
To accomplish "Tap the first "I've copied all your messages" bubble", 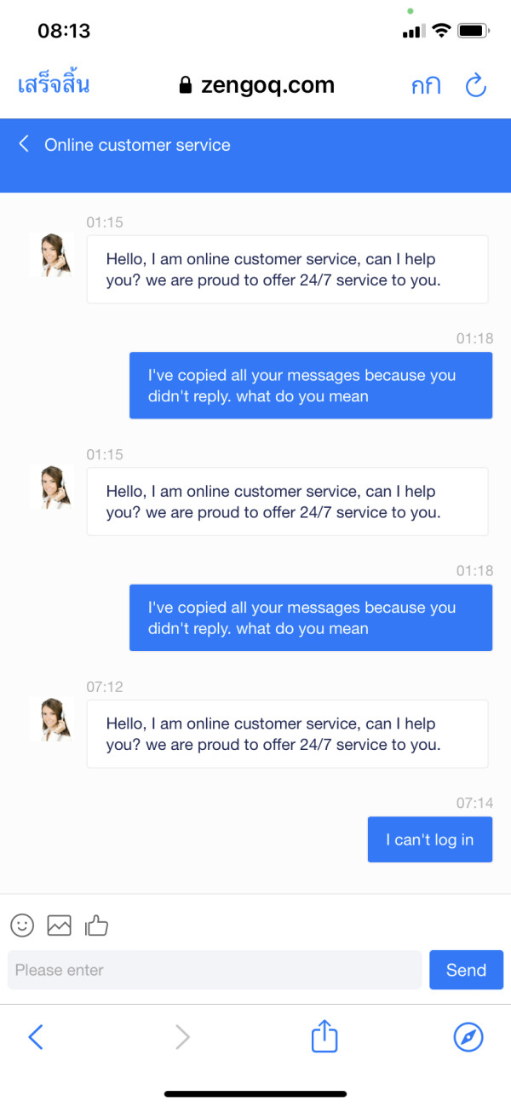I will [311, 385].
